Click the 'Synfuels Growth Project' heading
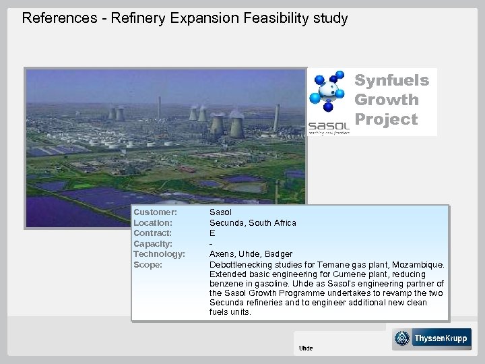Viewport: 485px width, 364px height. coord(391,100)
